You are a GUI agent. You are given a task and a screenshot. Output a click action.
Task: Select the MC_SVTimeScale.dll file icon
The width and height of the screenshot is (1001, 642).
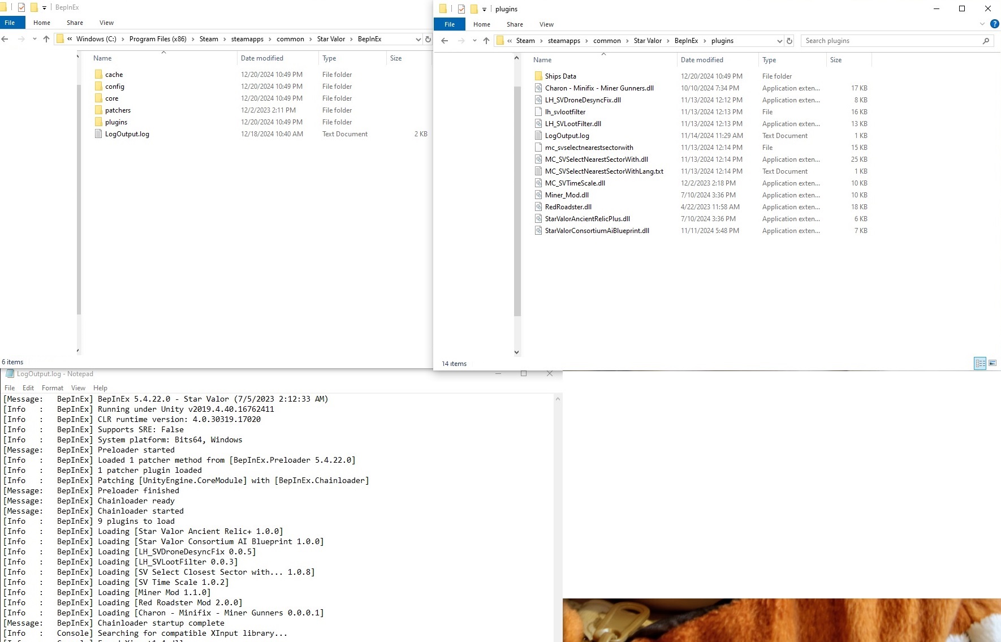[538, 183]
